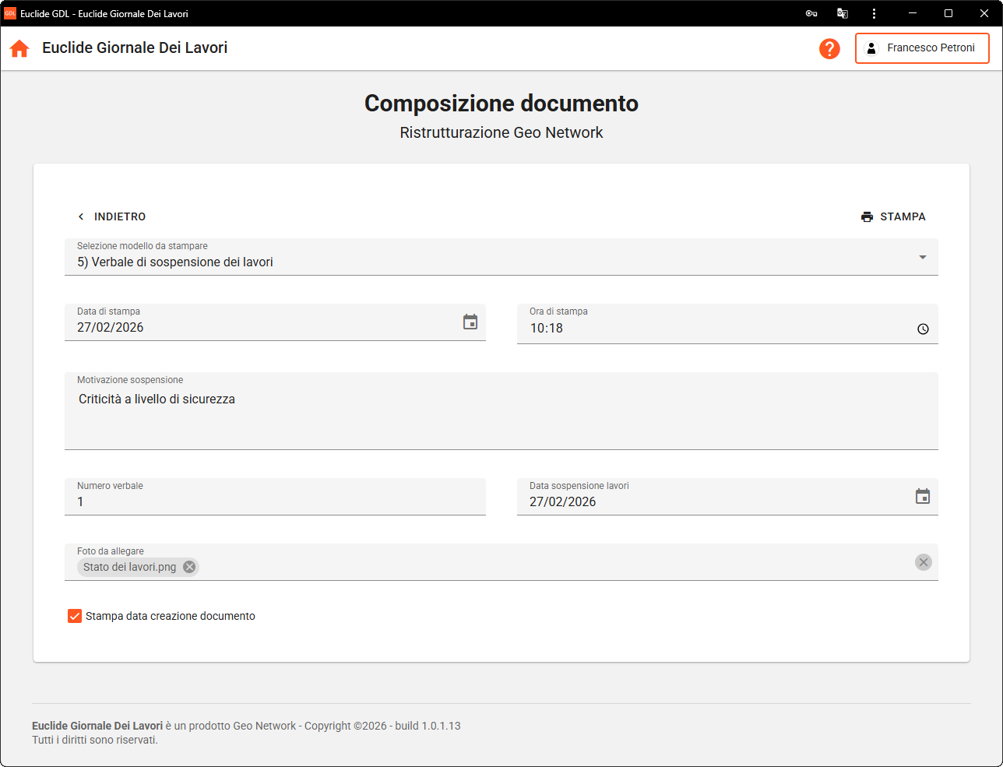
Task: Click the Ora di stampa time field
Action: [x=701, y=328]
